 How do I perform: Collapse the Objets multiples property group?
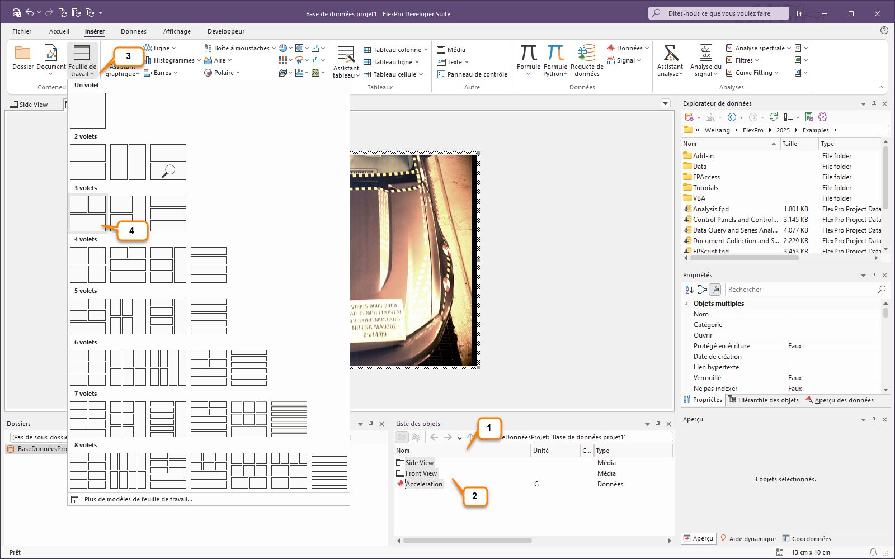pyautogui.click(x=686, y=304)
